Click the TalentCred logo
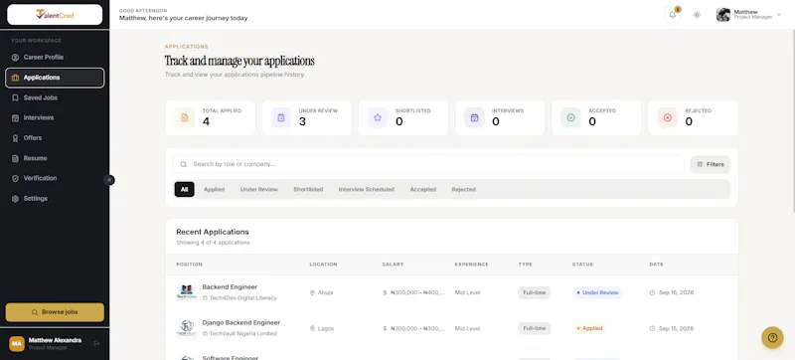The height and width of the screenshot is (360, 795). click(55, 15)
